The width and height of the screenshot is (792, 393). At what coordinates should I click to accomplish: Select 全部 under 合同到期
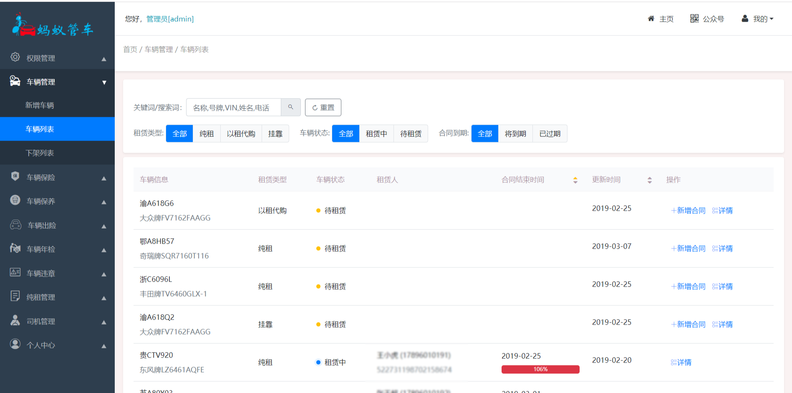coord(485,134)
